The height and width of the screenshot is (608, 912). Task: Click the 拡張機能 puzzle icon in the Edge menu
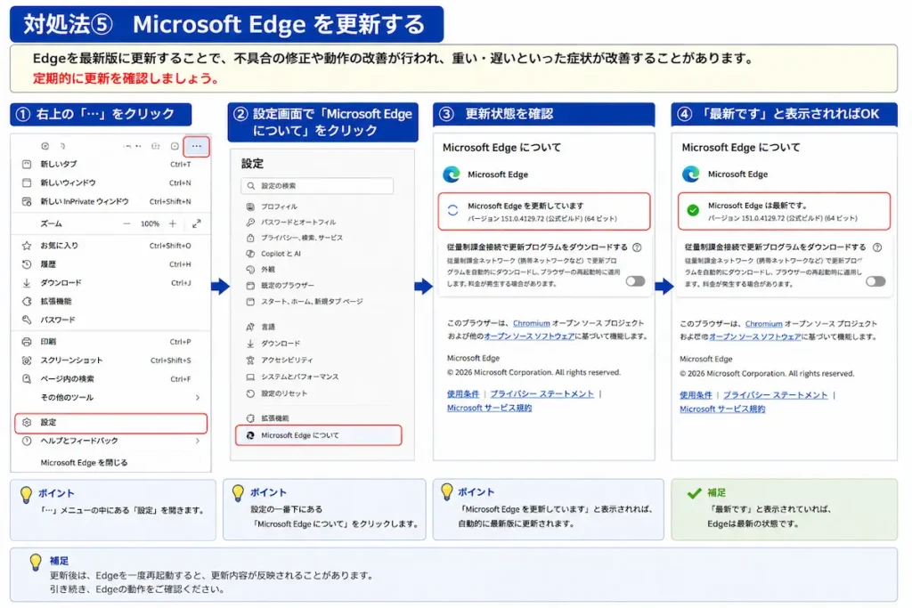(27, 301)
